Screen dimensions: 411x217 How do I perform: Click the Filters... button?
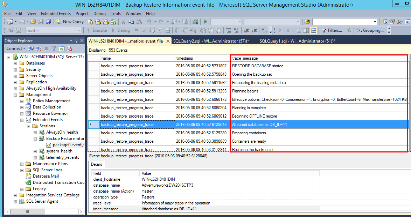coord(332,31)
